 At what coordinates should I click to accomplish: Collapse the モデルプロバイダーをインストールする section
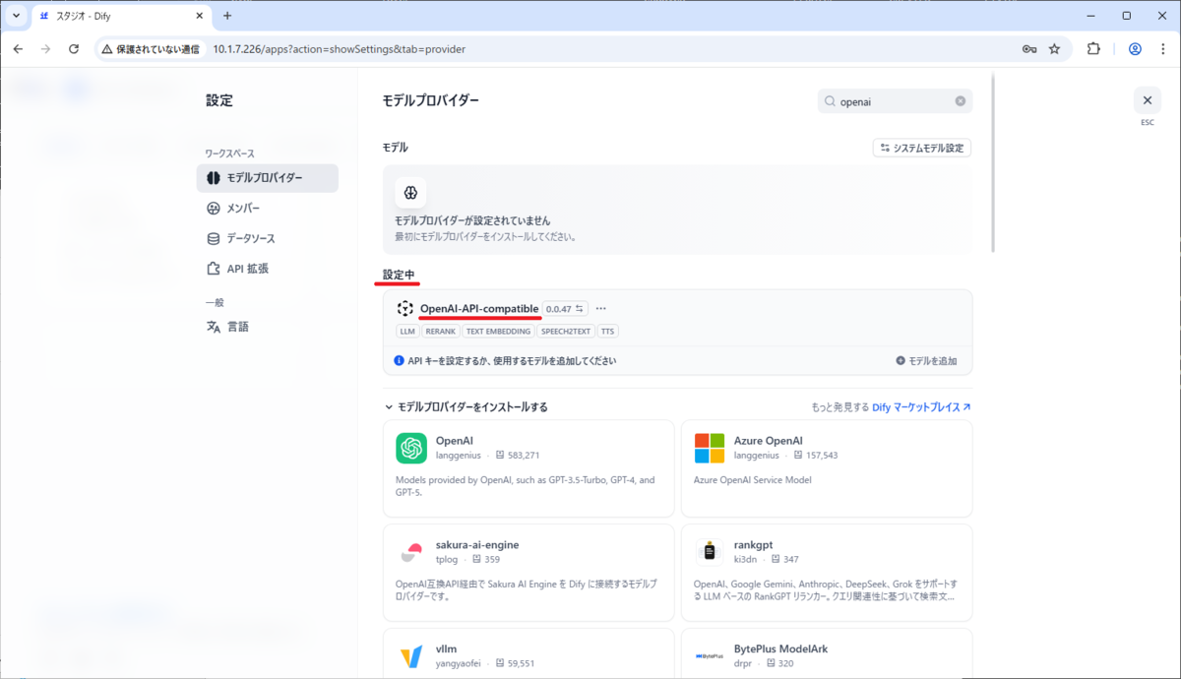point(465,407)
